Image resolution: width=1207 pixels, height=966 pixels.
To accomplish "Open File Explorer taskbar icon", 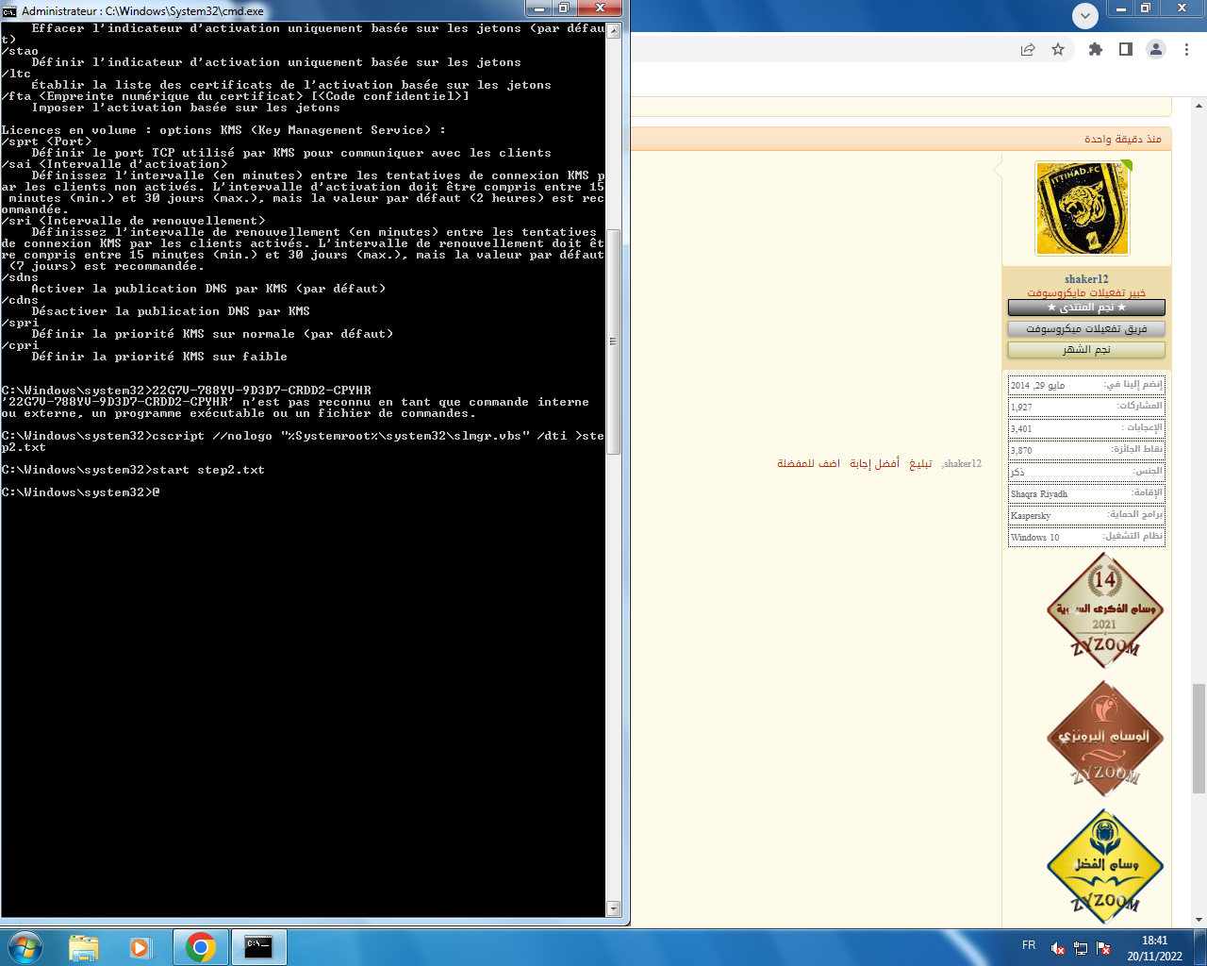I will pos(84,946).
